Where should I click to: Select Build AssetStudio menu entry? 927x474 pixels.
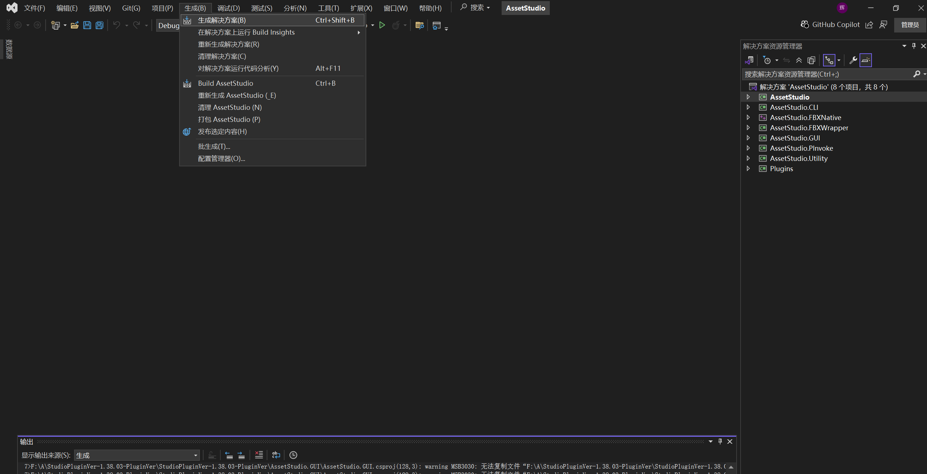pos(273,83)
